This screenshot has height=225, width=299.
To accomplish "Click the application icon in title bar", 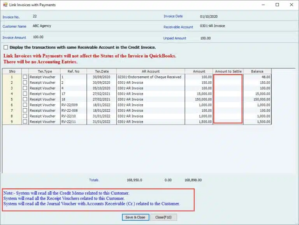I will pos(5,5).
